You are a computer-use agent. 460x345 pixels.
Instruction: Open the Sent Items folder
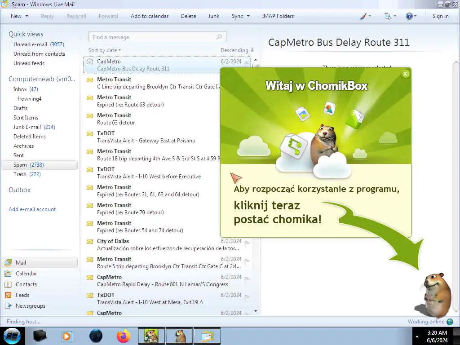[x=26, y=117]
